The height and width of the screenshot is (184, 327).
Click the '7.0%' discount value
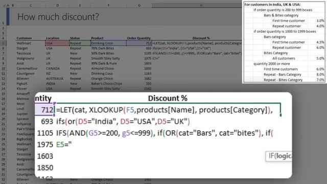320,80
